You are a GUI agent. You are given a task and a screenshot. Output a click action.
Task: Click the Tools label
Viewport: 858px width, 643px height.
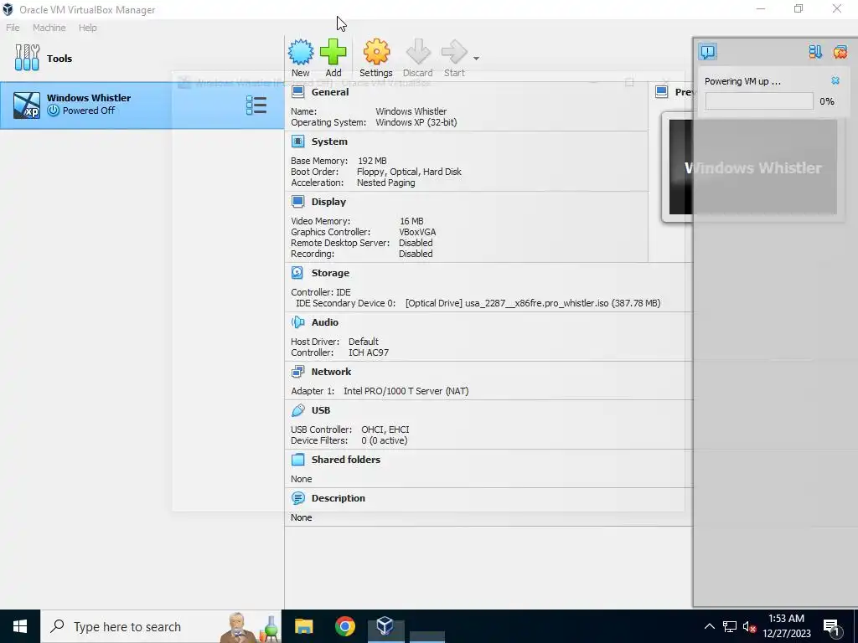coord(59,59)
